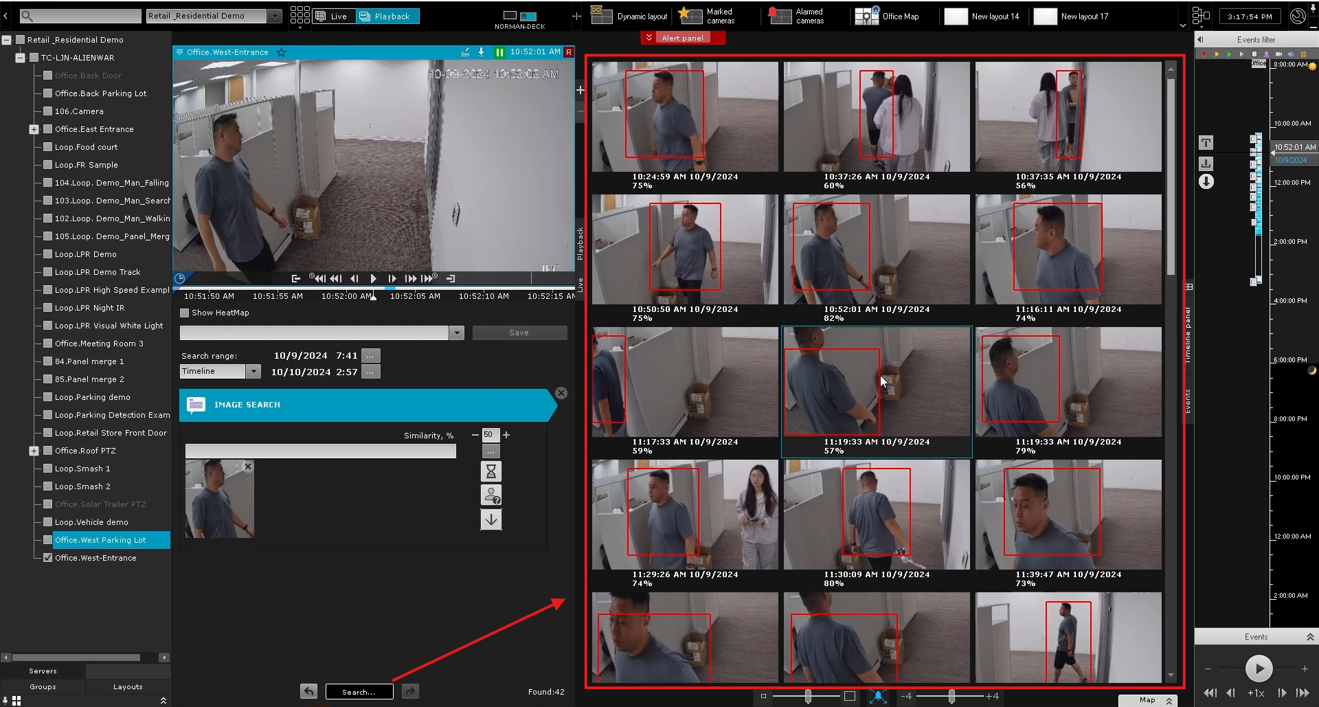Check the Office.Meeting Room 3 checkbox
This screenshot has width=1319, height=707.
tap(48, 344)
